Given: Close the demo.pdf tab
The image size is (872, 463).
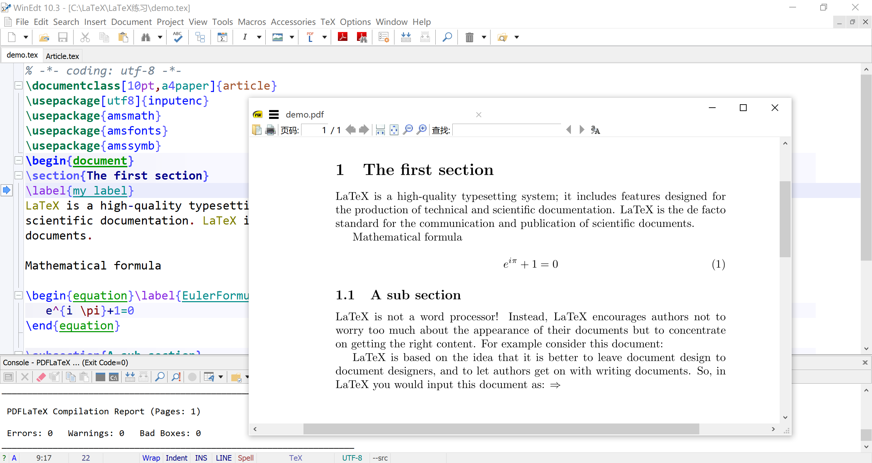Looking at the screenshot, I should point(479,115).
